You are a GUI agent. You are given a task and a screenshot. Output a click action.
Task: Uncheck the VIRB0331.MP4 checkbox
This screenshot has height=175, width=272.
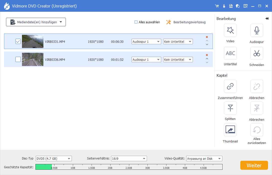(18, 41)
